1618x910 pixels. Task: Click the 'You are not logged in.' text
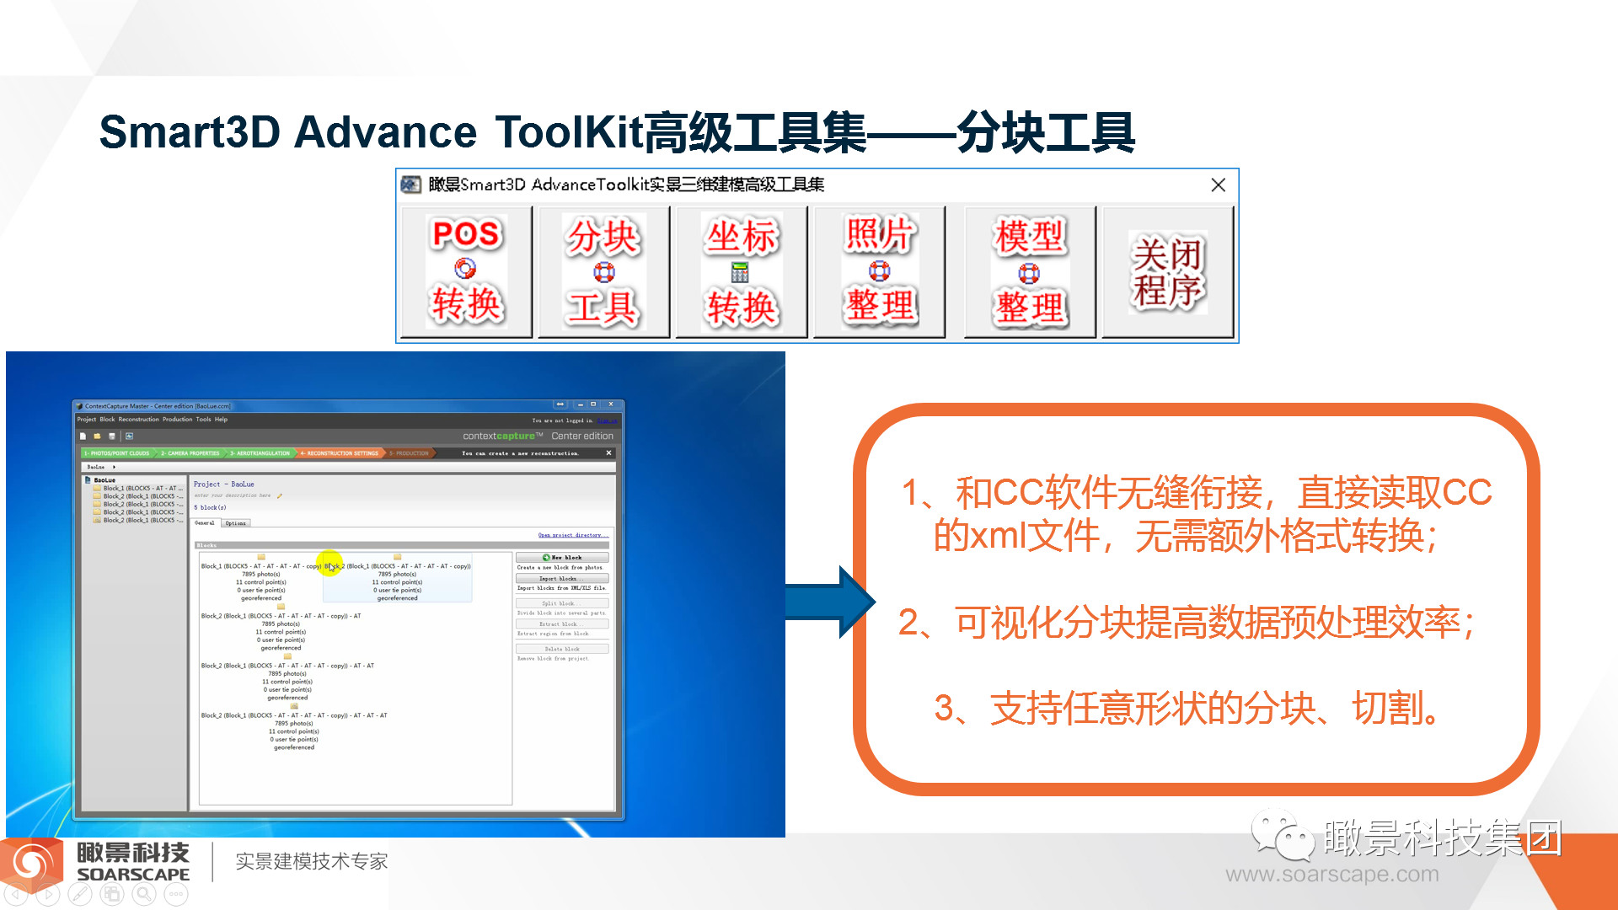click(x=563, y=420)
